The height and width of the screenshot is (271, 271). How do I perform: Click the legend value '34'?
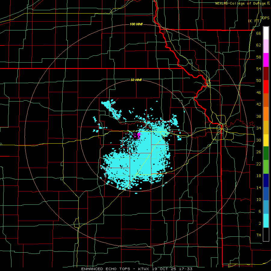(x=259, y=128)
